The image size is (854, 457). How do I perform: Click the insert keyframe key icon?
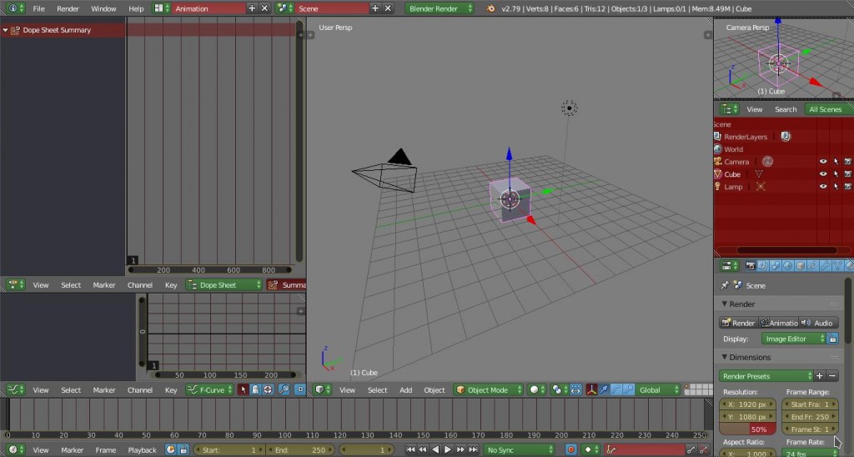691,449
